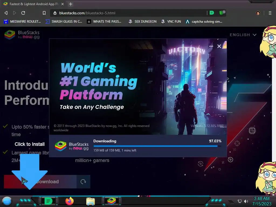The height and width of the screenshot is (207, 276).
Task: Switch to the BlueStacks taskbar item
Action: [112, 201]
